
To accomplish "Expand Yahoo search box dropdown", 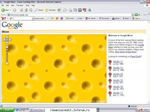I will tap(33, 18).
